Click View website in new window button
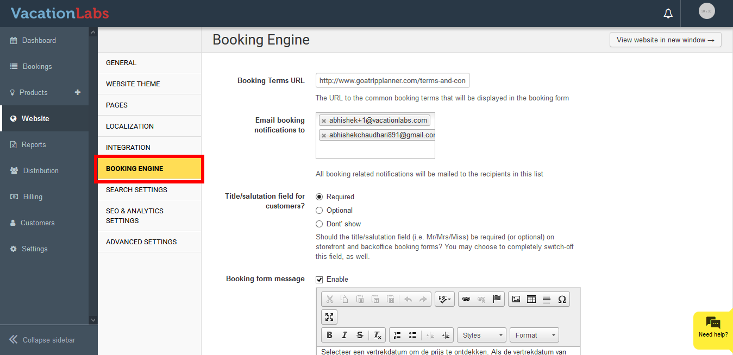The height and width of the screenshot is (355, 733). point(665,40)
